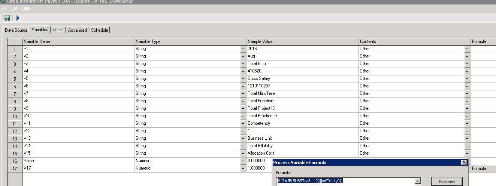This screenshot has width=496, height=186.
Task: Click variable name cell v8
Action: click(78, 101)
